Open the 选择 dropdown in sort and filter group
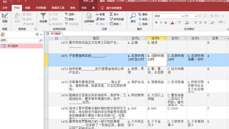The width and height of the screenshot is (229, 129). (x=70, y=14)
